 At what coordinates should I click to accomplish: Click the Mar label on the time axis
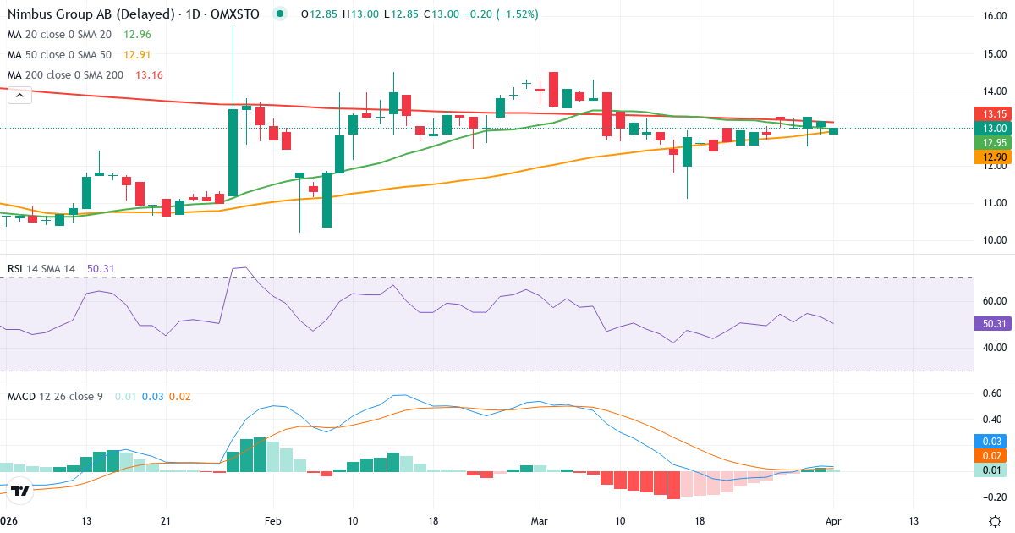tap(538, 521)
